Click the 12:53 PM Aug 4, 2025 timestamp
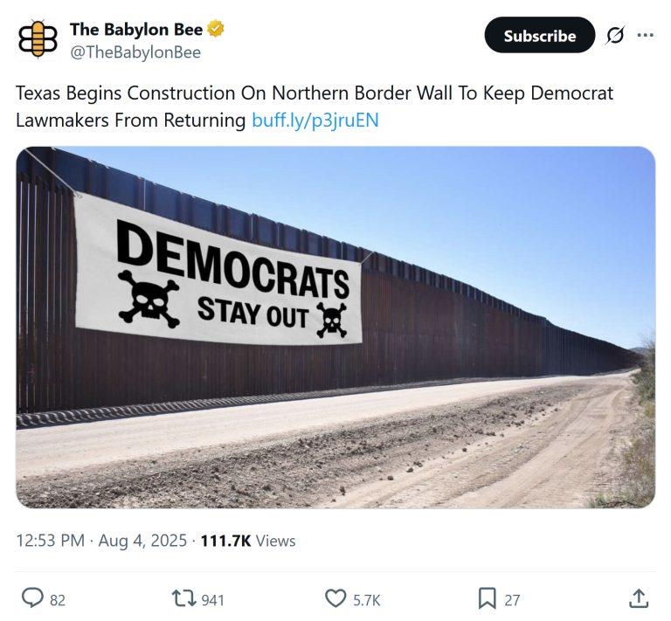The height and width of the screenshot is (621, 671). click(101, 541)
